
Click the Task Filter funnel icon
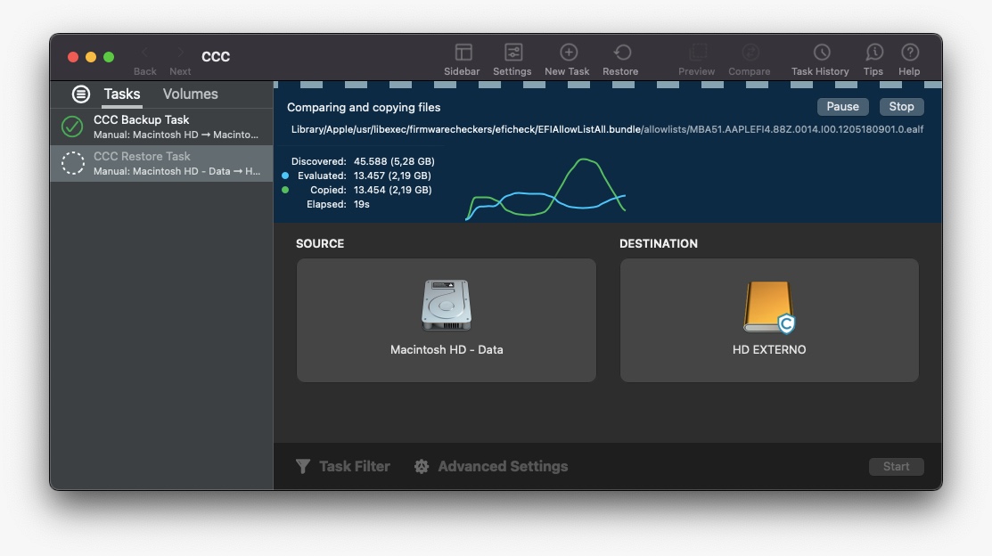click(x=303, y=466)
